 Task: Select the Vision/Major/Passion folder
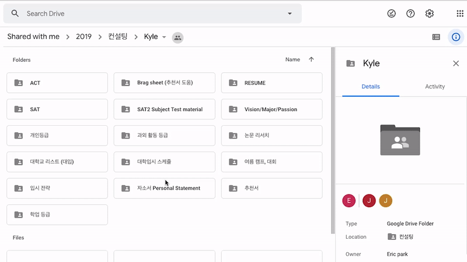pos(271,109)
